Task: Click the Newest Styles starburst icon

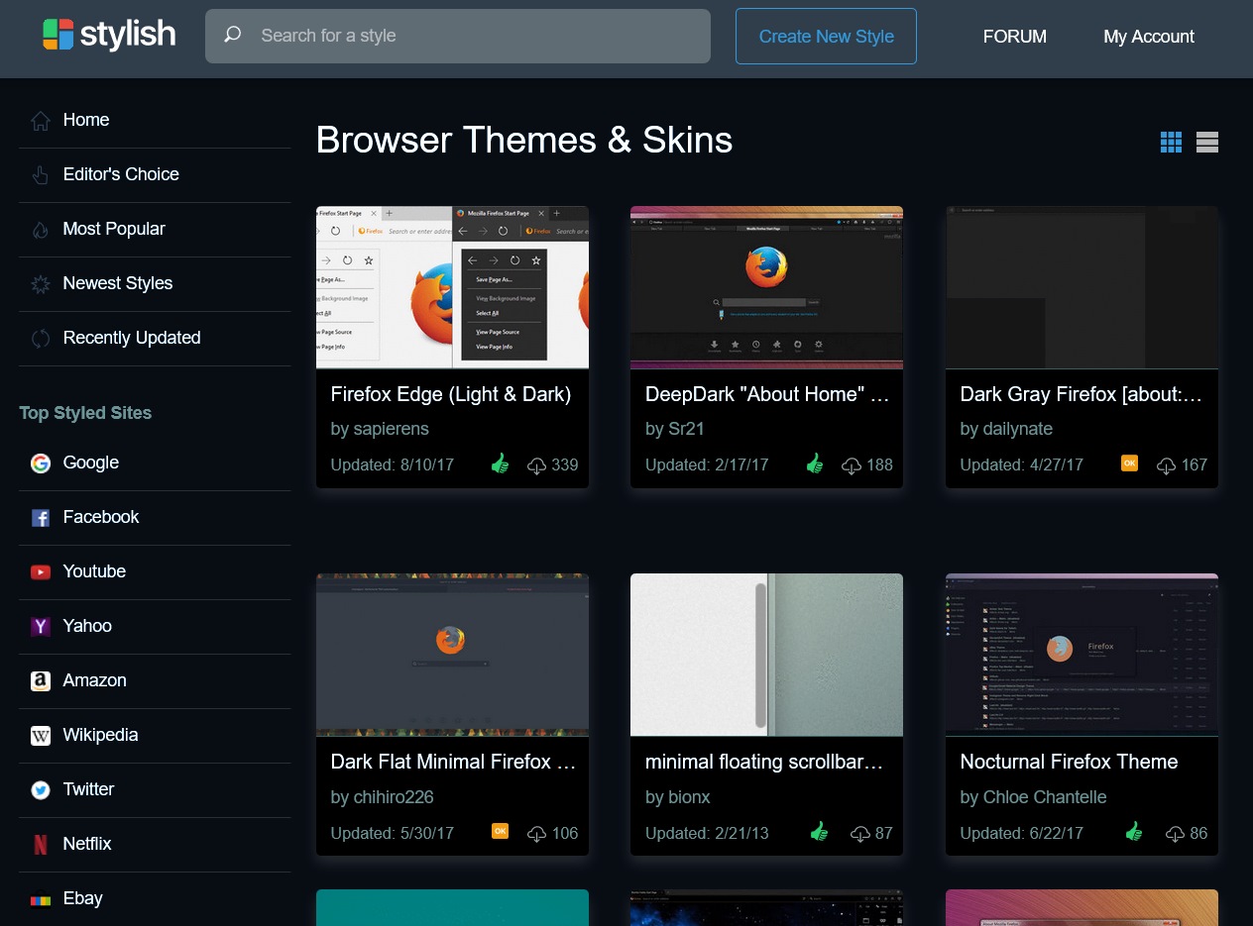Action: click(x=41, y=284)
